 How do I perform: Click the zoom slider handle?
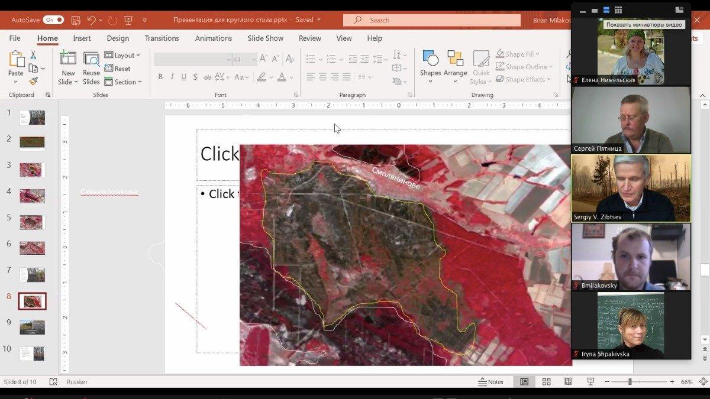tap(630, 382)
